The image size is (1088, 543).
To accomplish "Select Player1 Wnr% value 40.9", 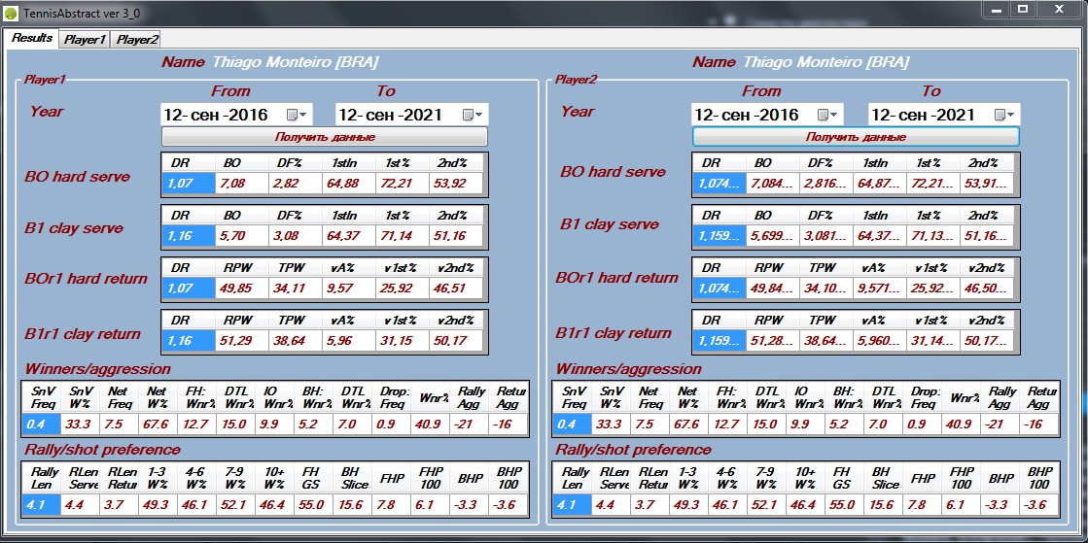I will [x=430, y=424].
